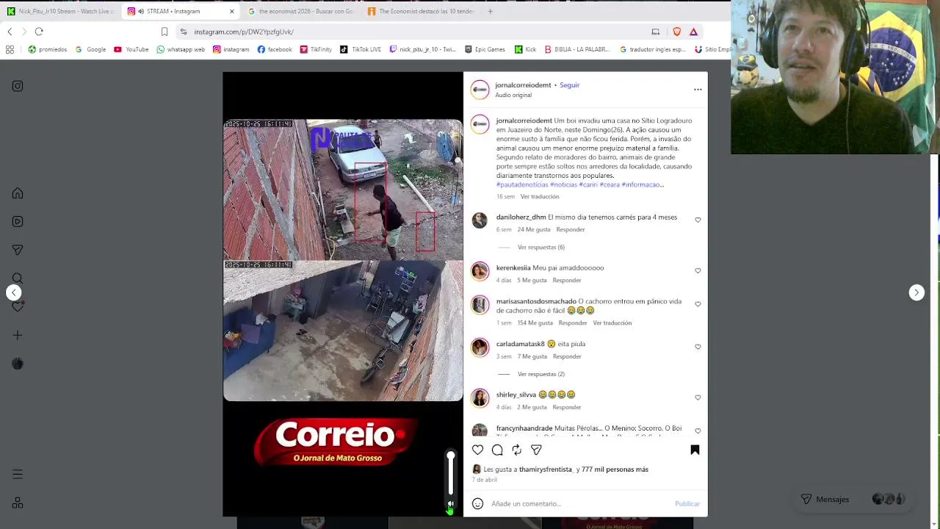This screenshot has height=529, width=940.
Task: Open the Meta apps icon in the sidebar
Action: [x=18, y=503]
